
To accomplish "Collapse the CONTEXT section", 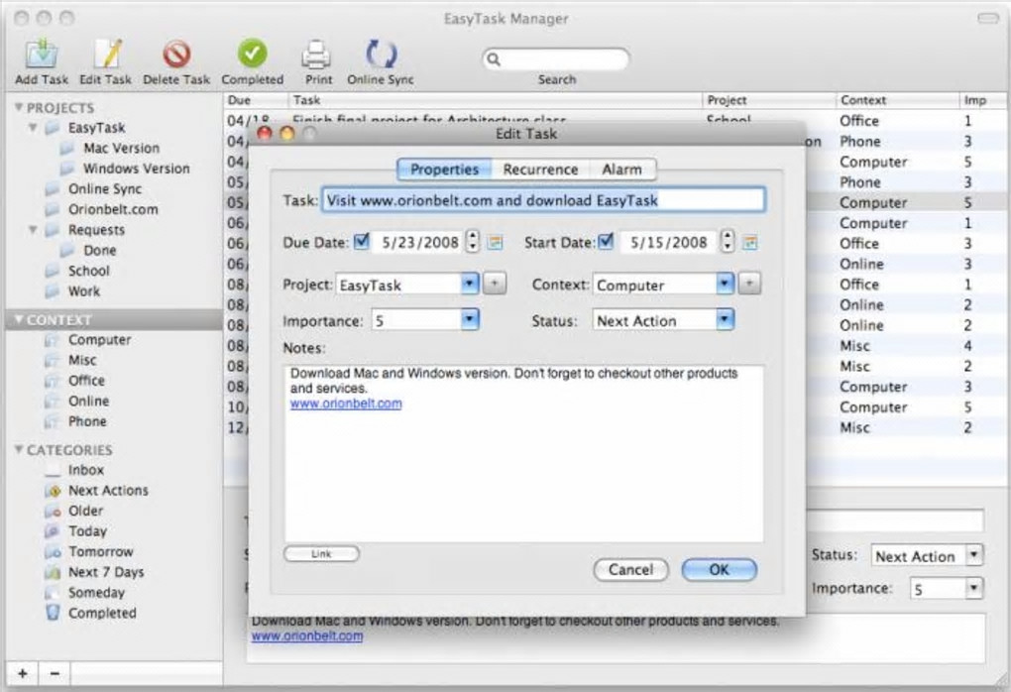I will point(19,319).
